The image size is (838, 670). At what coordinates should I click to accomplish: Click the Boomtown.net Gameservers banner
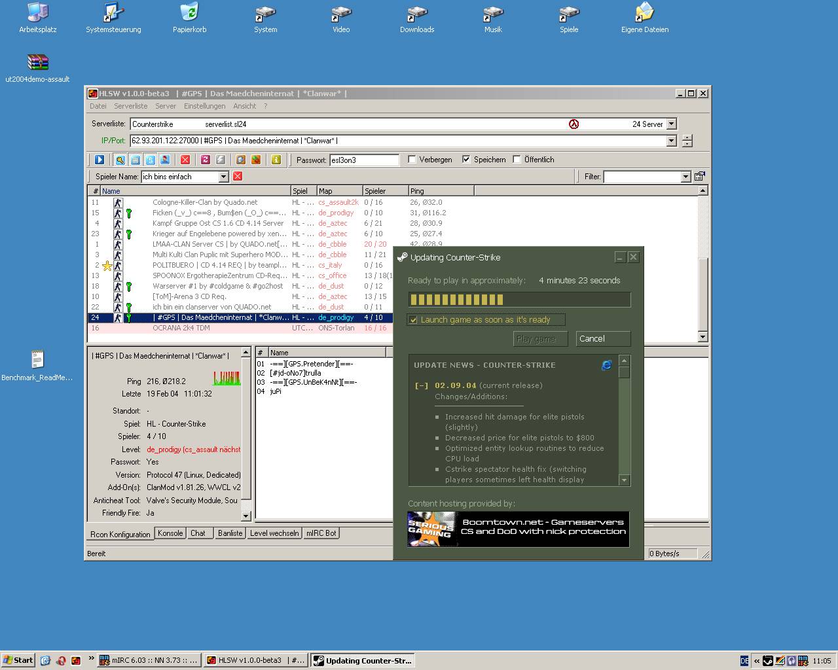click(x=519, y=529)
